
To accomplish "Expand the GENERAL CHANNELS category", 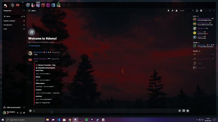I will pyautogui.click(x=9, y=21).
